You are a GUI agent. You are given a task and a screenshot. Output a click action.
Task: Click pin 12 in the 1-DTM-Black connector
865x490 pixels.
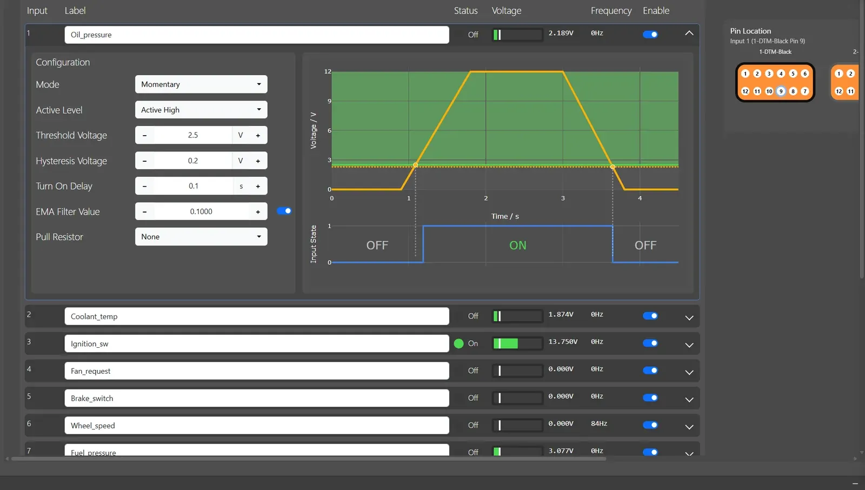pyautogui.click(x=746, y=91)
